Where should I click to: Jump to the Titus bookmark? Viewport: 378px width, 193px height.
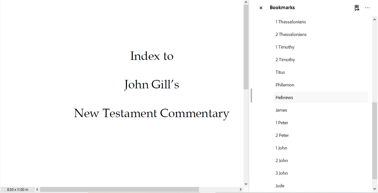pyautogui.click(x=280, y=72)
